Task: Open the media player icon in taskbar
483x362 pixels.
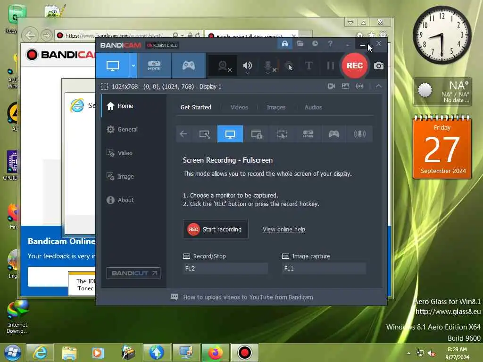Action: pyautogui.click(x=98, y=353)
